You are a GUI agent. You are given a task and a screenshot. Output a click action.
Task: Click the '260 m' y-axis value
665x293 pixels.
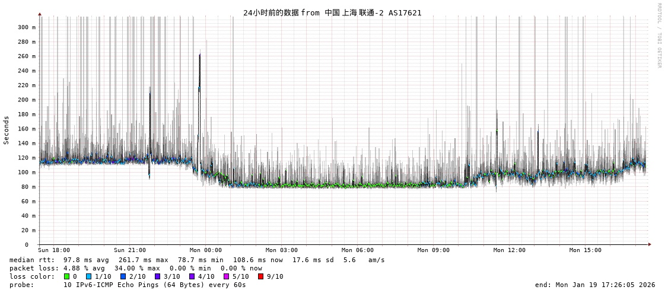(26, 56)
